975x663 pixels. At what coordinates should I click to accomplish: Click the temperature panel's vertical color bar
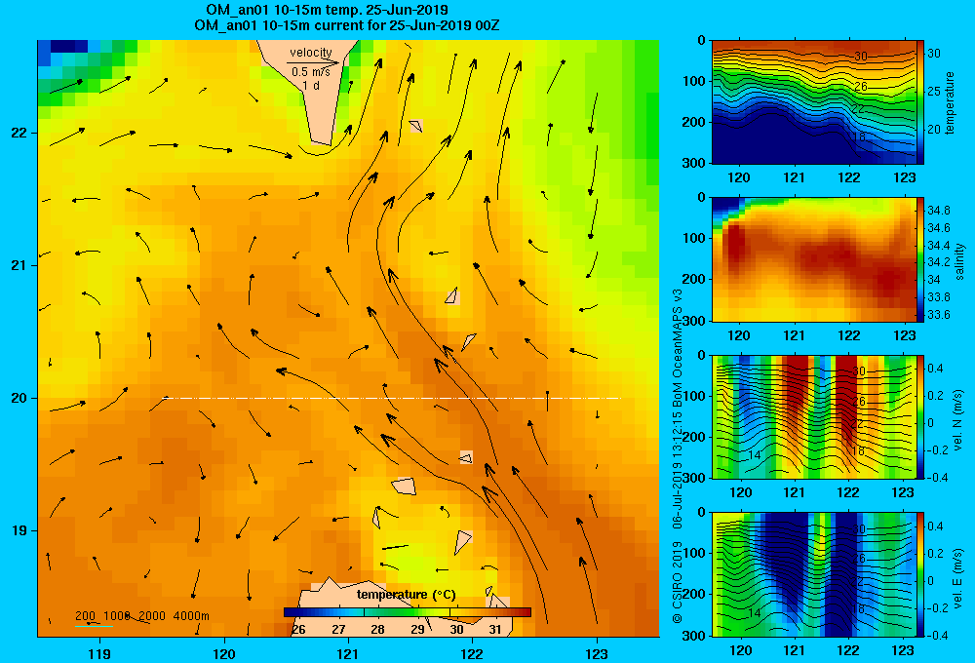coord(920,102)
